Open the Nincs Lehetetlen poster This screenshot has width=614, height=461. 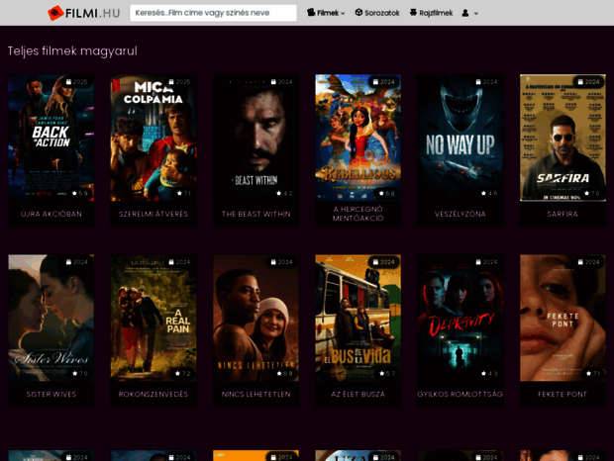[x=256, y=318]
